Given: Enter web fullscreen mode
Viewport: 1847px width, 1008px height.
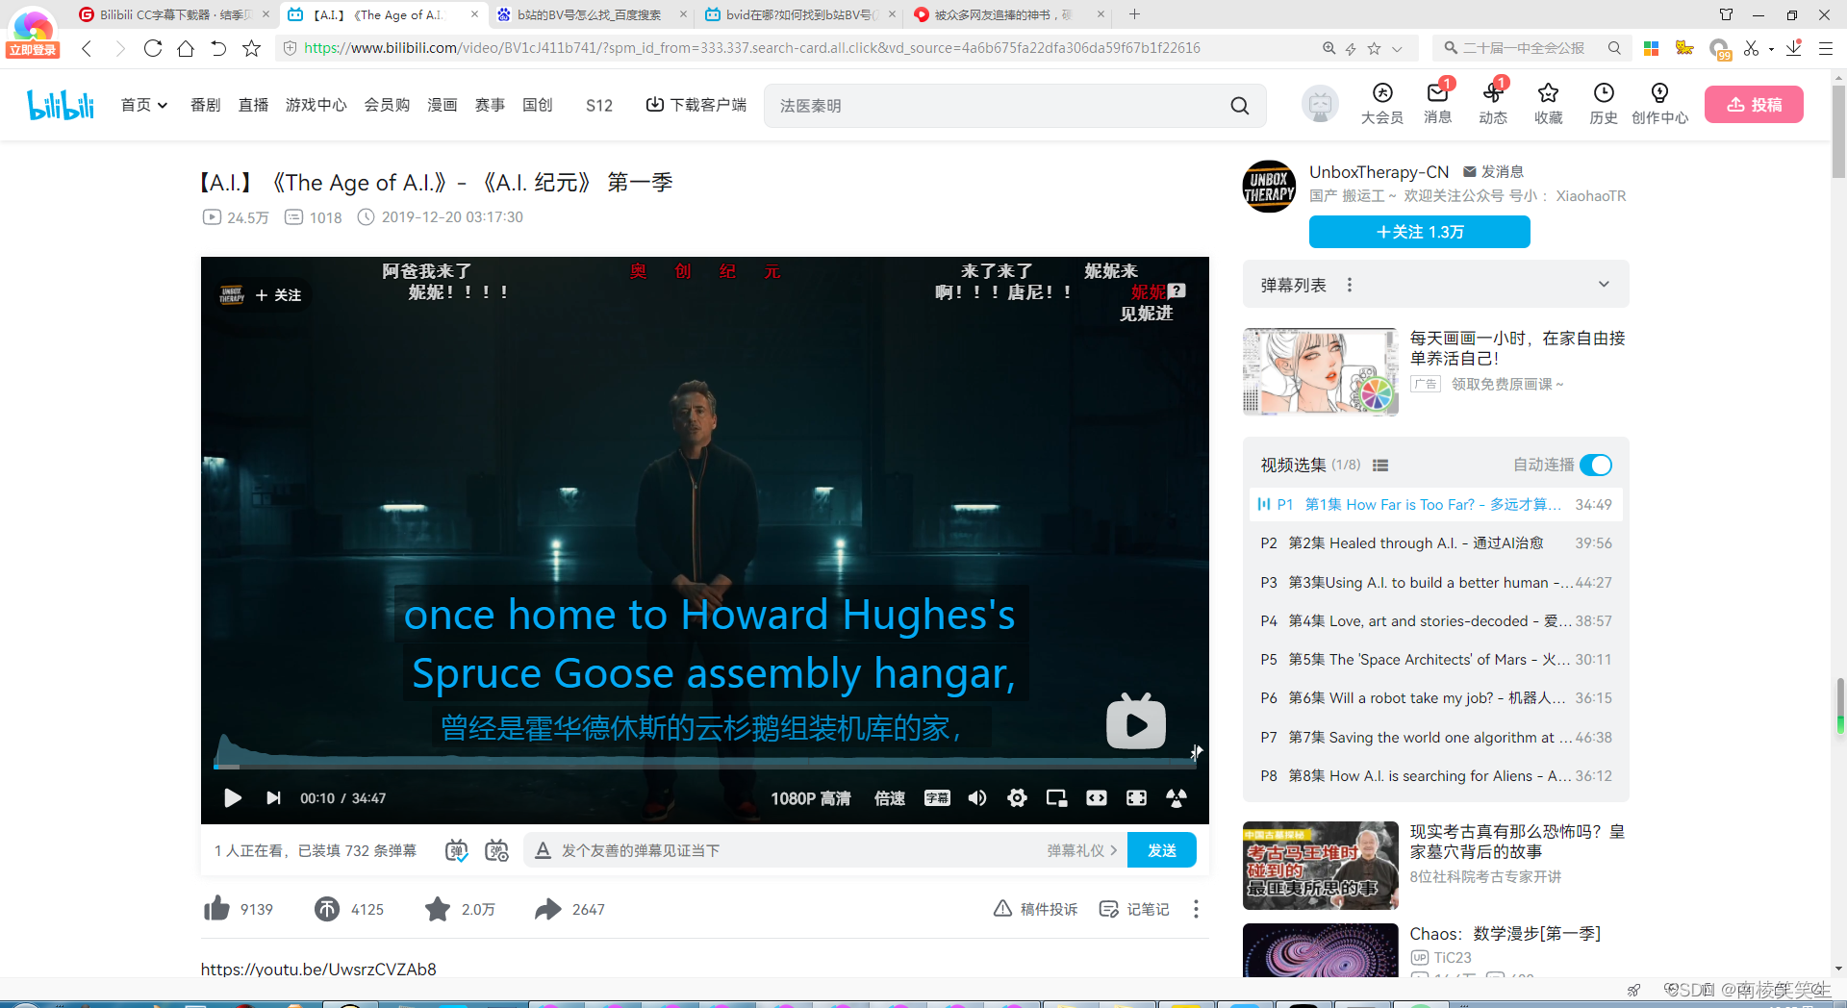Looking at the screenshot, I should click(1136, 798).
